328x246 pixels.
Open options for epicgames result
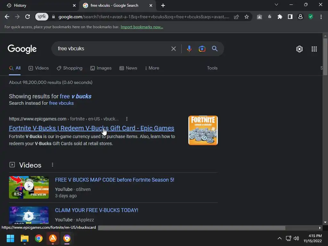[x=127, y=119]
